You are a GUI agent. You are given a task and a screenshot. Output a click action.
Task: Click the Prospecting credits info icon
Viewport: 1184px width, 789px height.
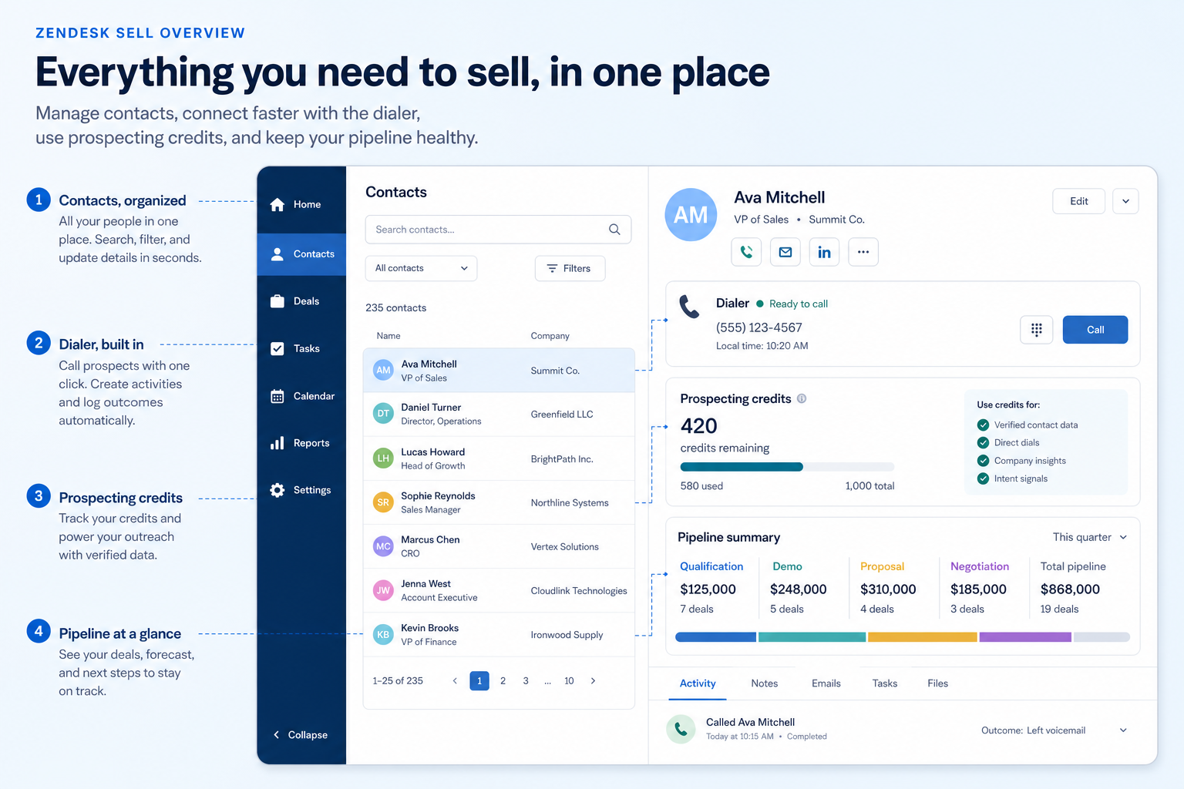click(802, 398)
